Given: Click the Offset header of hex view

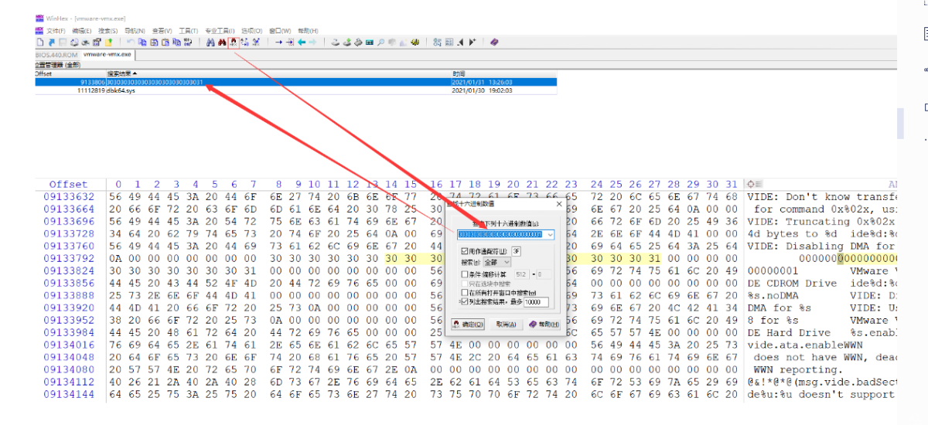Looking at the screenshot, I should pyautogui.click(x=68, y=184).
